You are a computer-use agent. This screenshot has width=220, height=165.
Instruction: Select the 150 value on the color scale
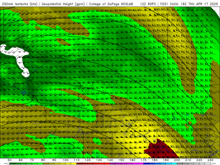point(121,160)
